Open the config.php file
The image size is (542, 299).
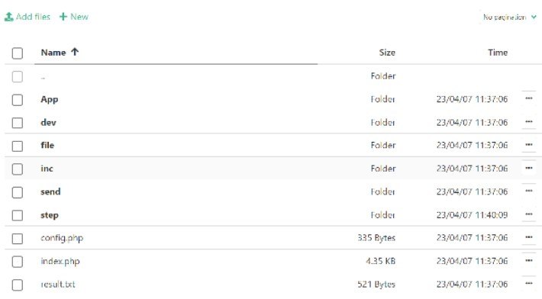(62, 238)
